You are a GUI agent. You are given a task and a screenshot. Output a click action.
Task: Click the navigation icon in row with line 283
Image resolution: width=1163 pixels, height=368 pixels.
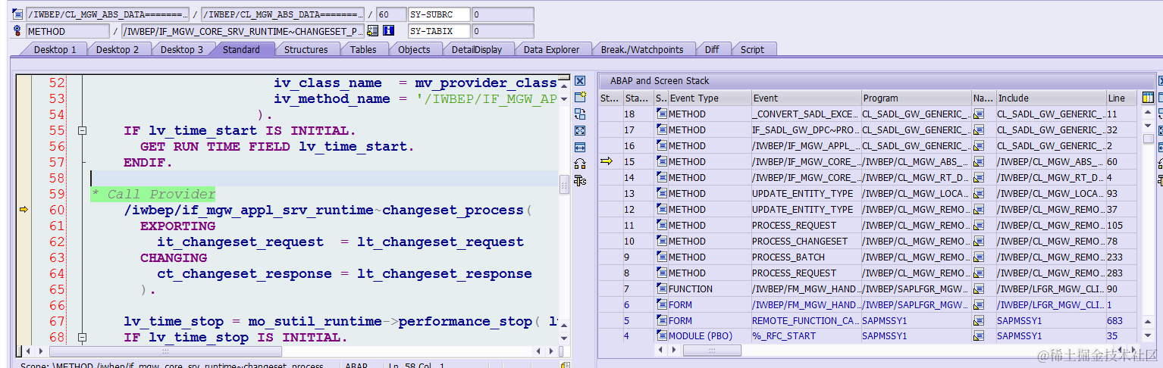coord(979,273)
